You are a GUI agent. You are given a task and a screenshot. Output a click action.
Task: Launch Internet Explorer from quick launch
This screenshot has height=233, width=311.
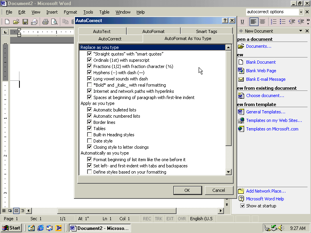pos(40,228)
